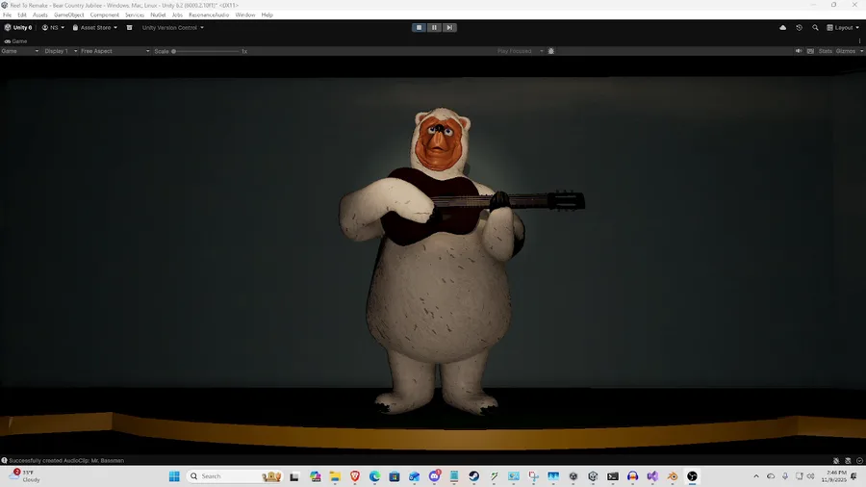The height and width of the screenshot is (487, 866).
Task: Open the Task View icon in the taskbar
Action: [x=293, y=476]
